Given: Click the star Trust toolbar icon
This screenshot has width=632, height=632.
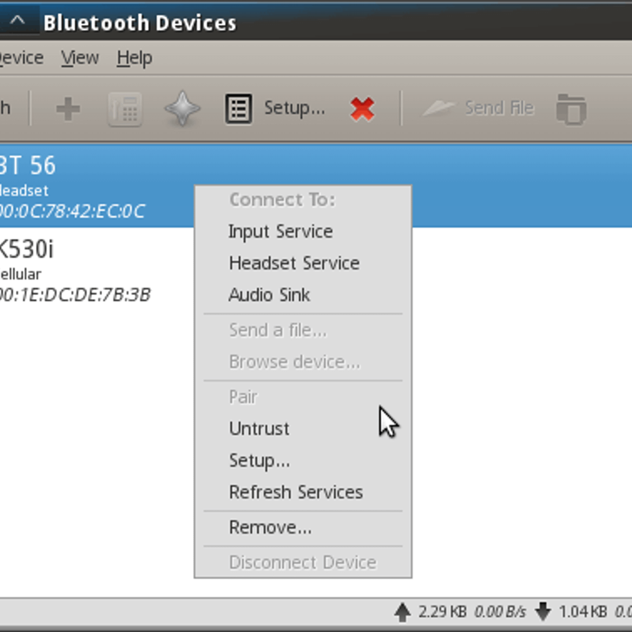Looking at the screenshot, I should pos(182,108).
